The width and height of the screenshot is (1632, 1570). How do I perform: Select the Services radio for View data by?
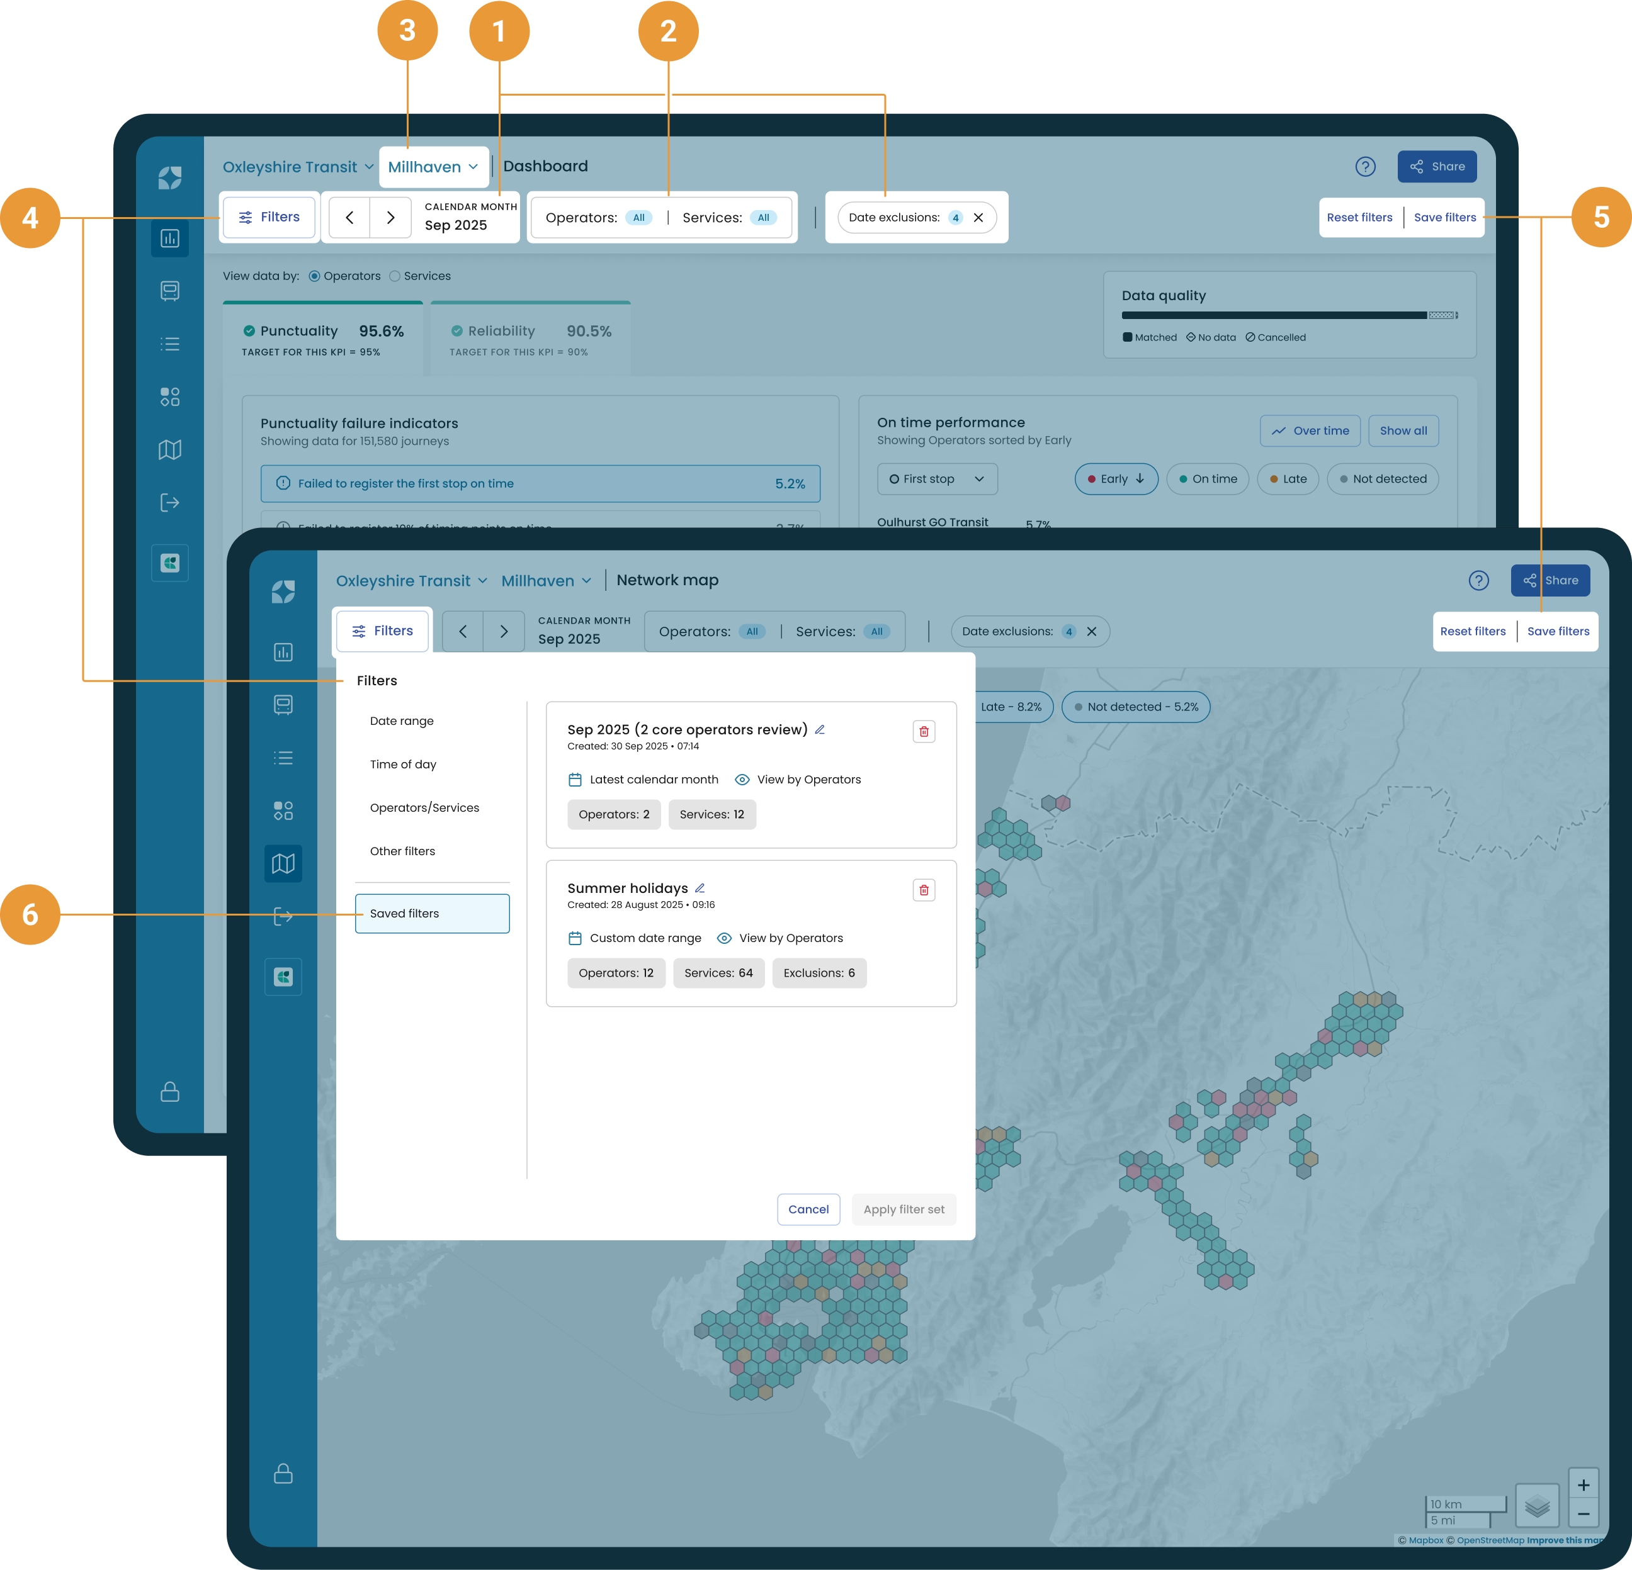(395, 276)
